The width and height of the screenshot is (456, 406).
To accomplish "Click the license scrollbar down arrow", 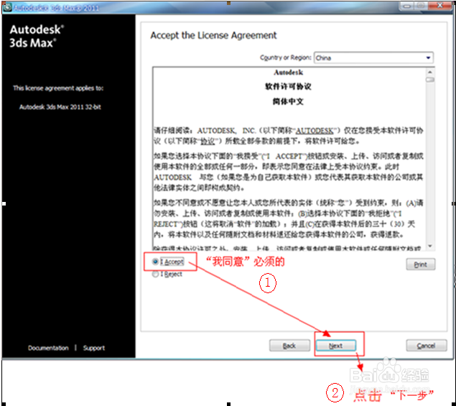I will tap(430, 246).
